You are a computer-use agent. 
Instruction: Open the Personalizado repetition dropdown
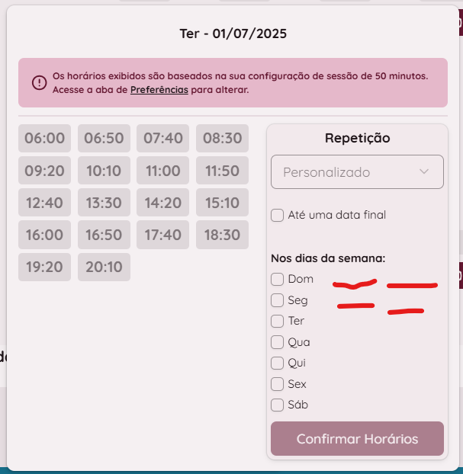356,172
